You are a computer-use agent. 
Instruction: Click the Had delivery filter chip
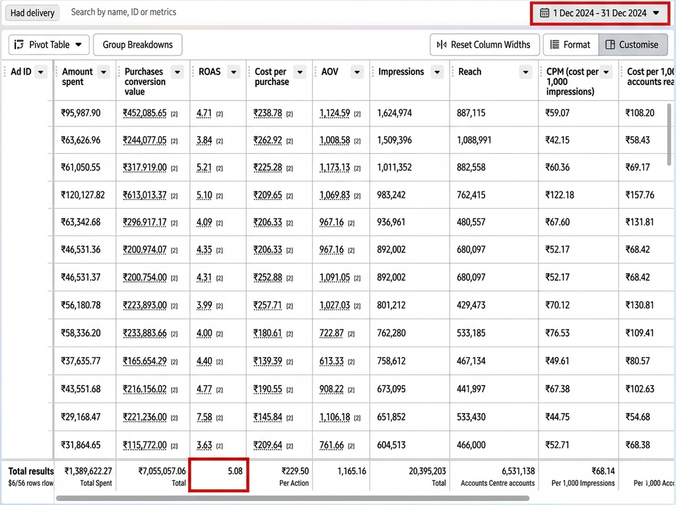click(x=32, y=13)
